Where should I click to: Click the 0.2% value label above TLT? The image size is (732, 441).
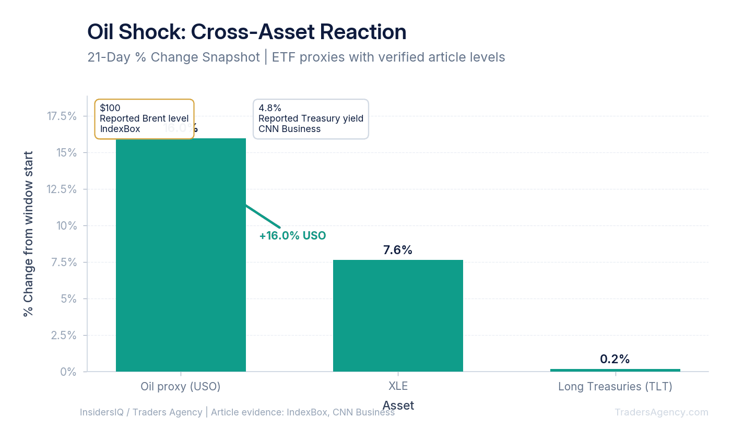(615, 359)
